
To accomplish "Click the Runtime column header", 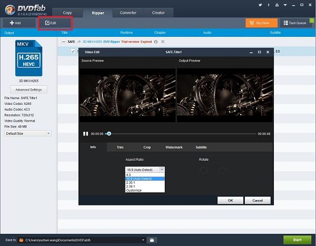I will coord(126,33).
